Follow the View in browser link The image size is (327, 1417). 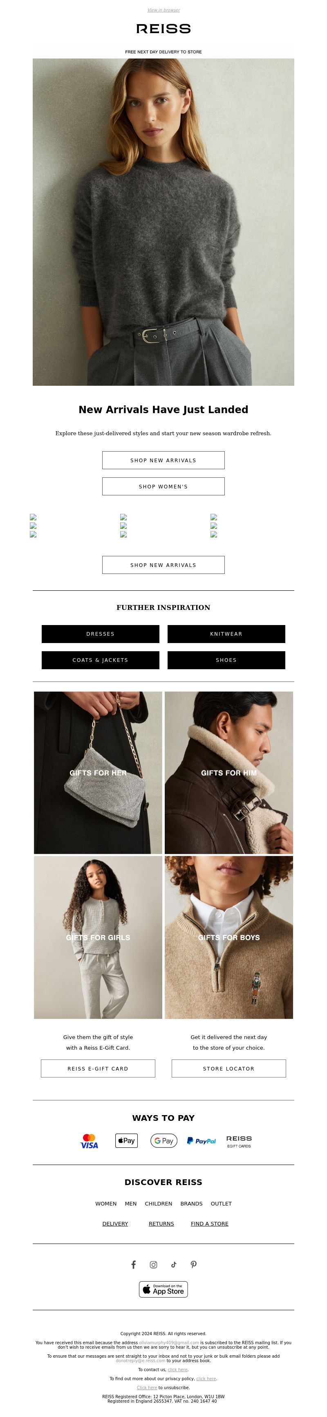tap(163, 10)
